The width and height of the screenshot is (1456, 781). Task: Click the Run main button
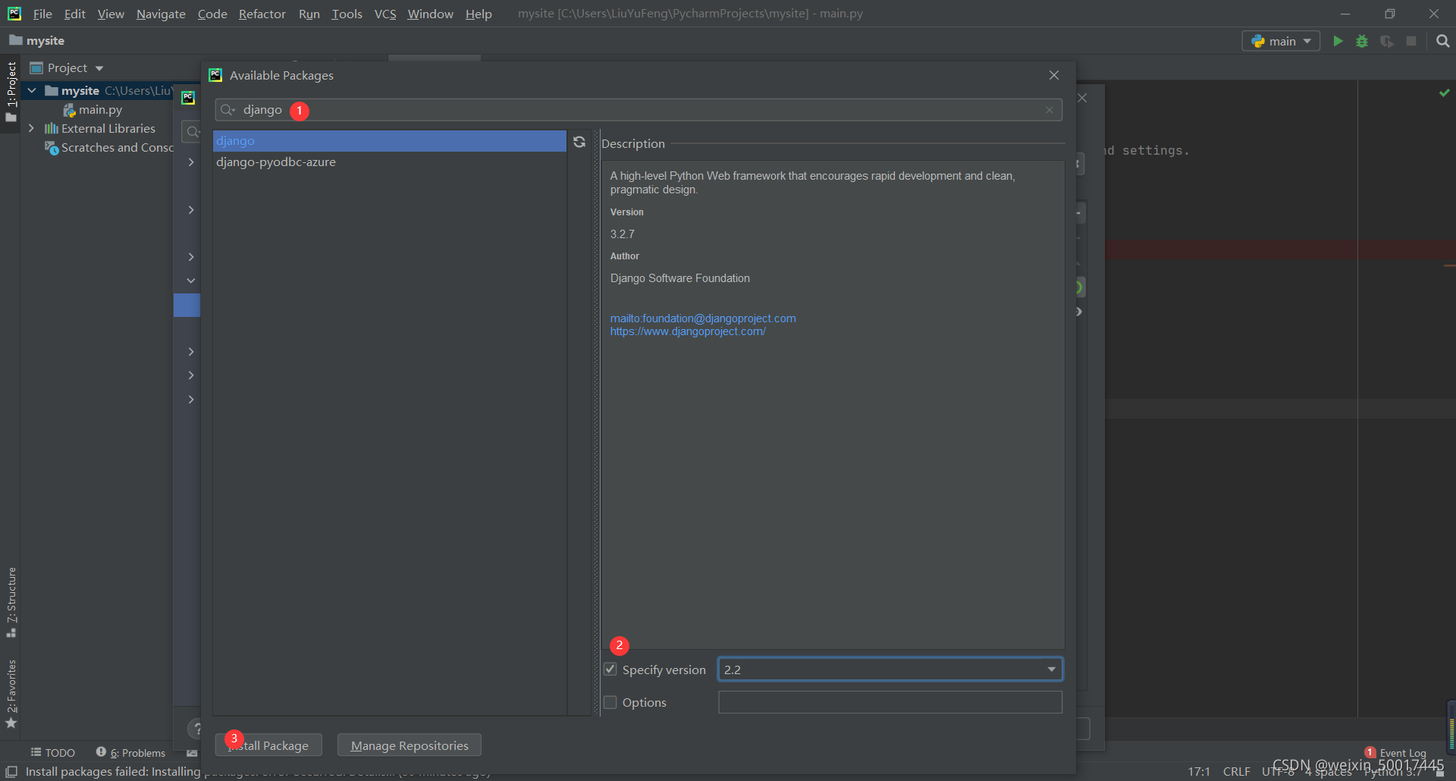point(1338,41)
